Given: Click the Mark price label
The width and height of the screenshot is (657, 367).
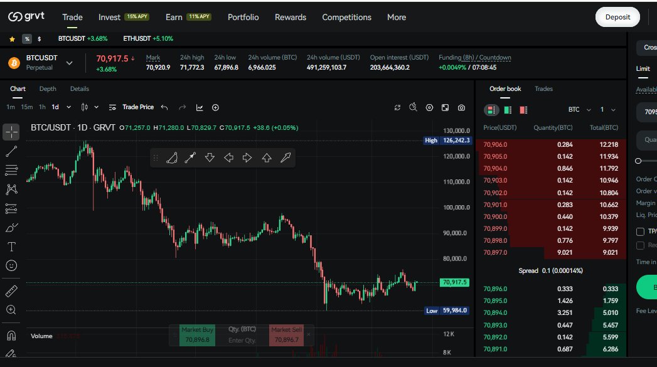Looking at the screenshot, I should point(153,58).
